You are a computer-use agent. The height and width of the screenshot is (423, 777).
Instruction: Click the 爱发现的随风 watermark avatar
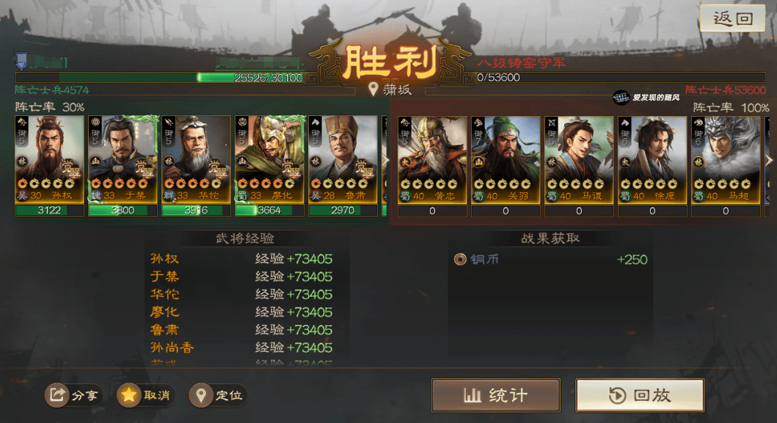(621, 98)
